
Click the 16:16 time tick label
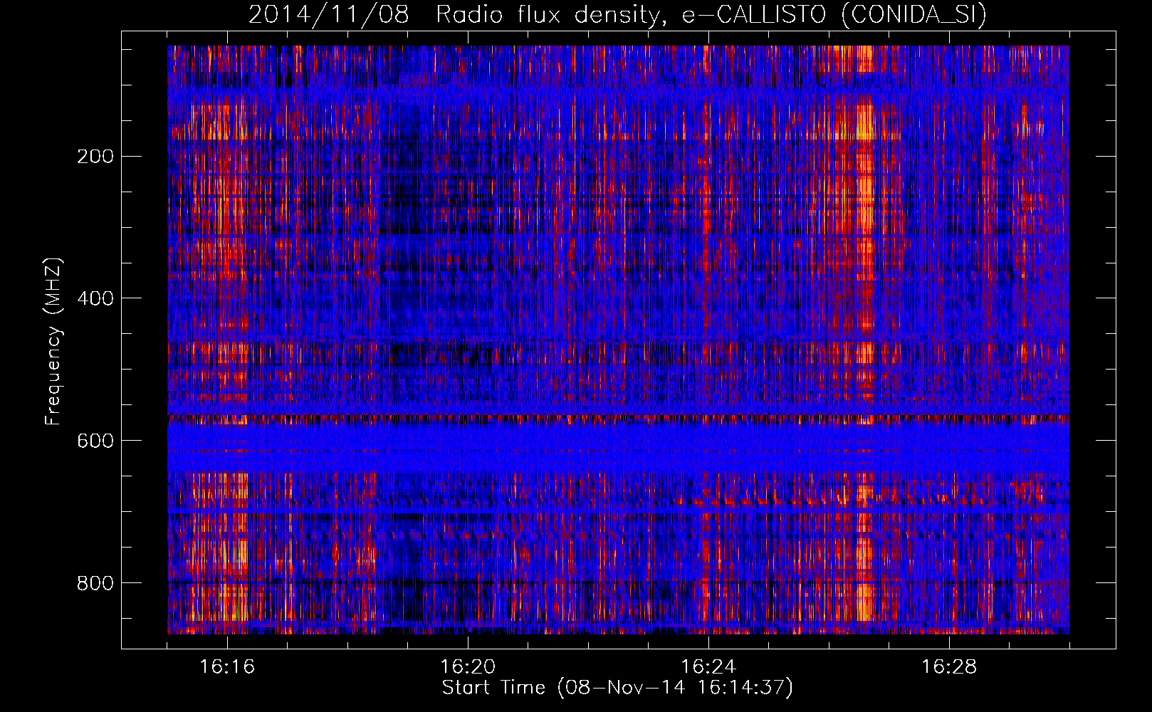coord(227,667)
